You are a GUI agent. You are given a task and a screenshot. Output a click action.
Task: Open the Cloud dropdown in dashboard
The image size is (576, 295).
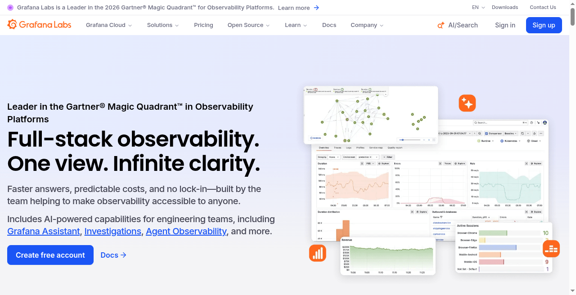(x=534, y=141)
